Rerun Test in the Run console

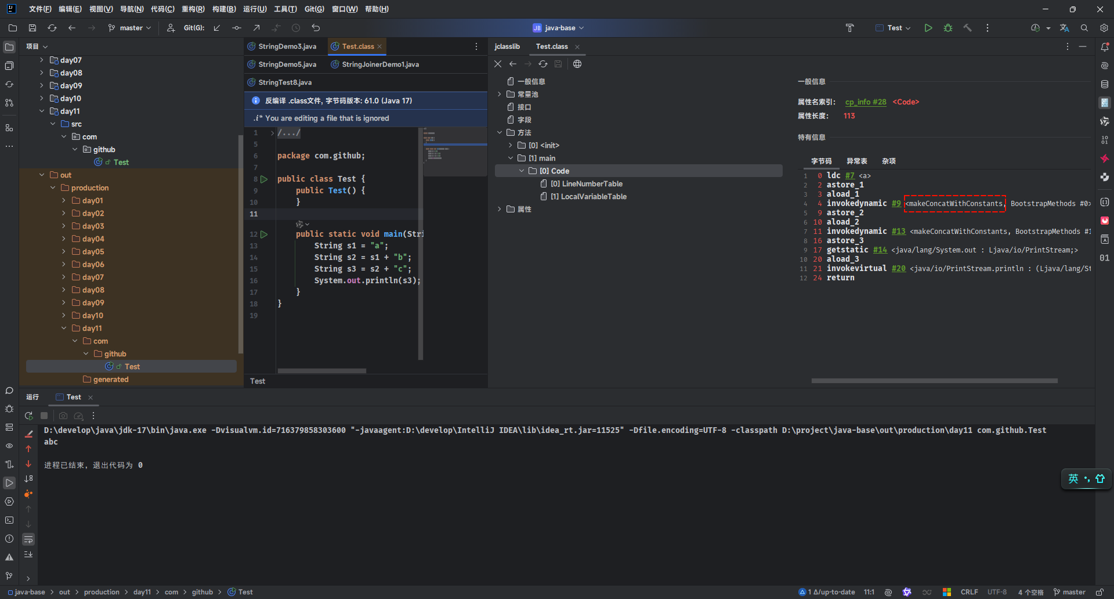(x=28, y=416)
